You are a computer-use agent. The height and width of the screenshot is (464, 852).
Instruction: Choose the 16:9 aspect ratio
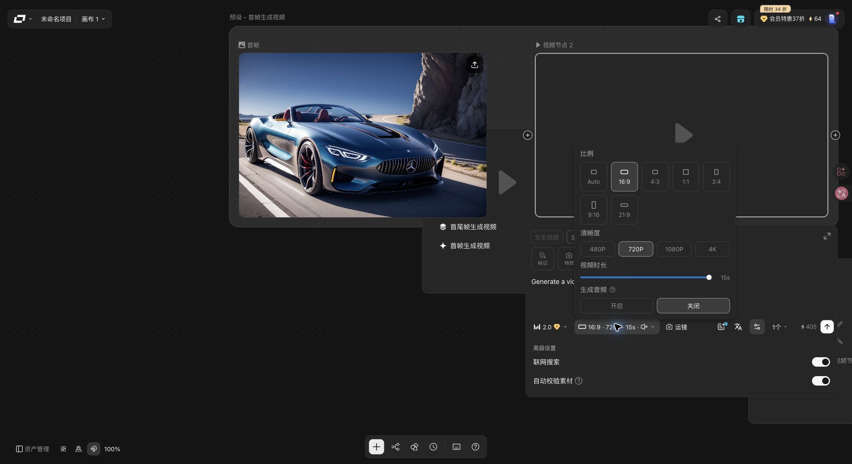point(624,177)
